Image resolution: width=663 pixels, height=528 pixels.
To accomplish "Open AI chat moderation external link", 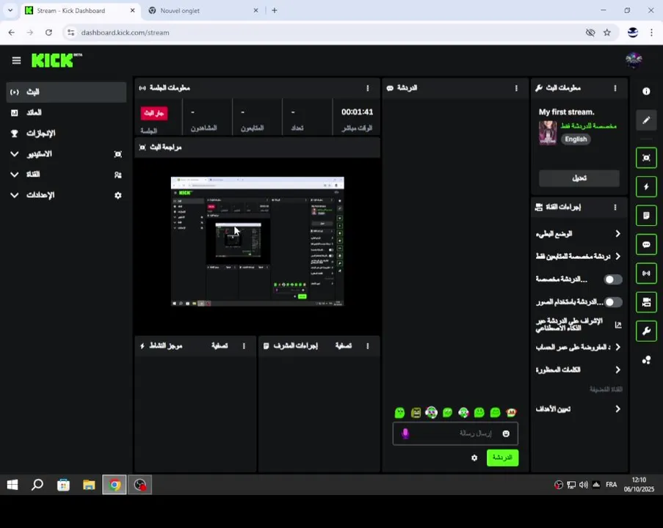I will 617,325.
